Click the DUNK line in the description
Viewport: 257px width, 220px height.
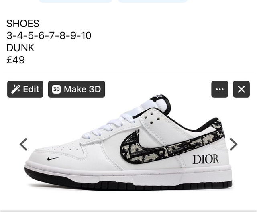[x=20, y=48]
